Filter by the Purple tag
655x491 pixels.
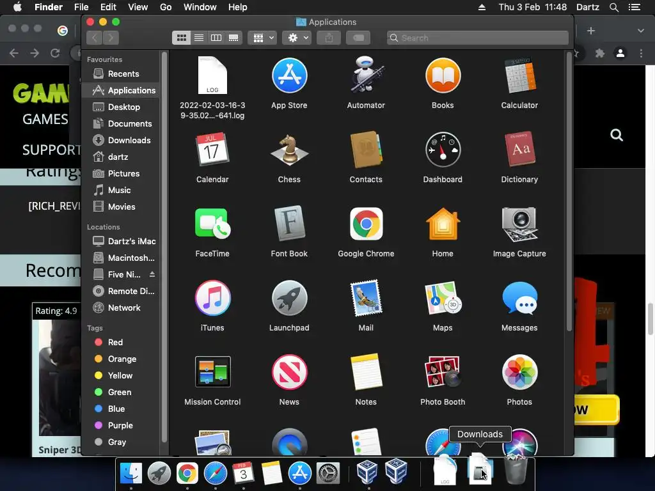click(x=121, y=425)
